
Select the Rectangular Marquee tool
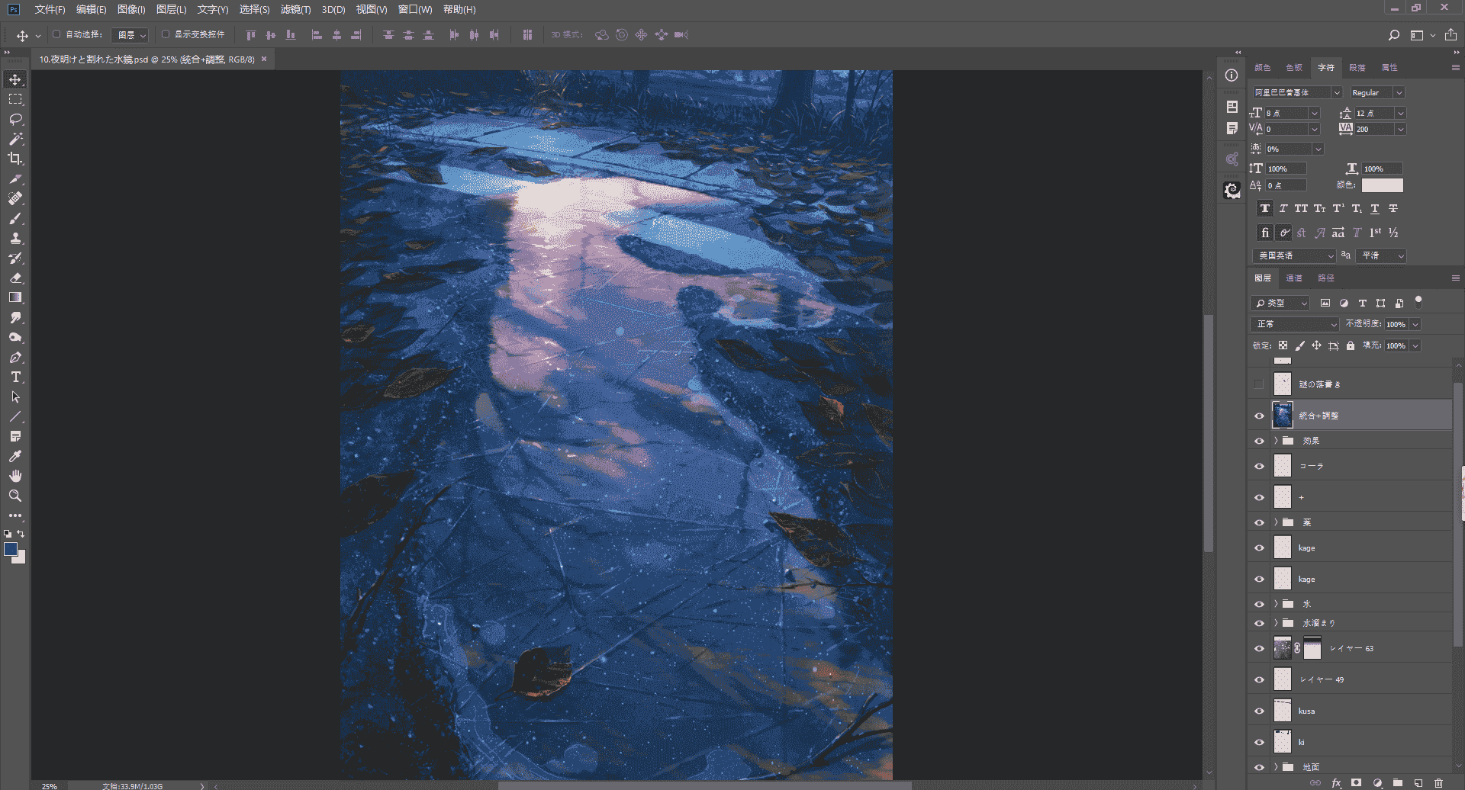15,99
